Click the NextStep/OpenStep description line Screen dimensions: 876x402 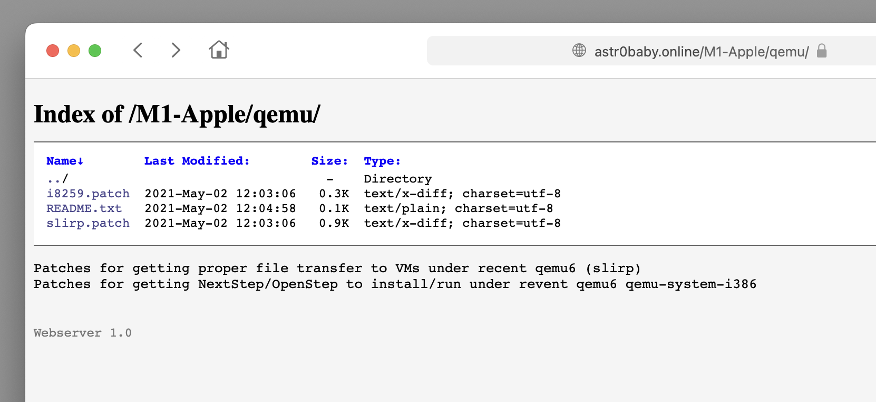395,284
